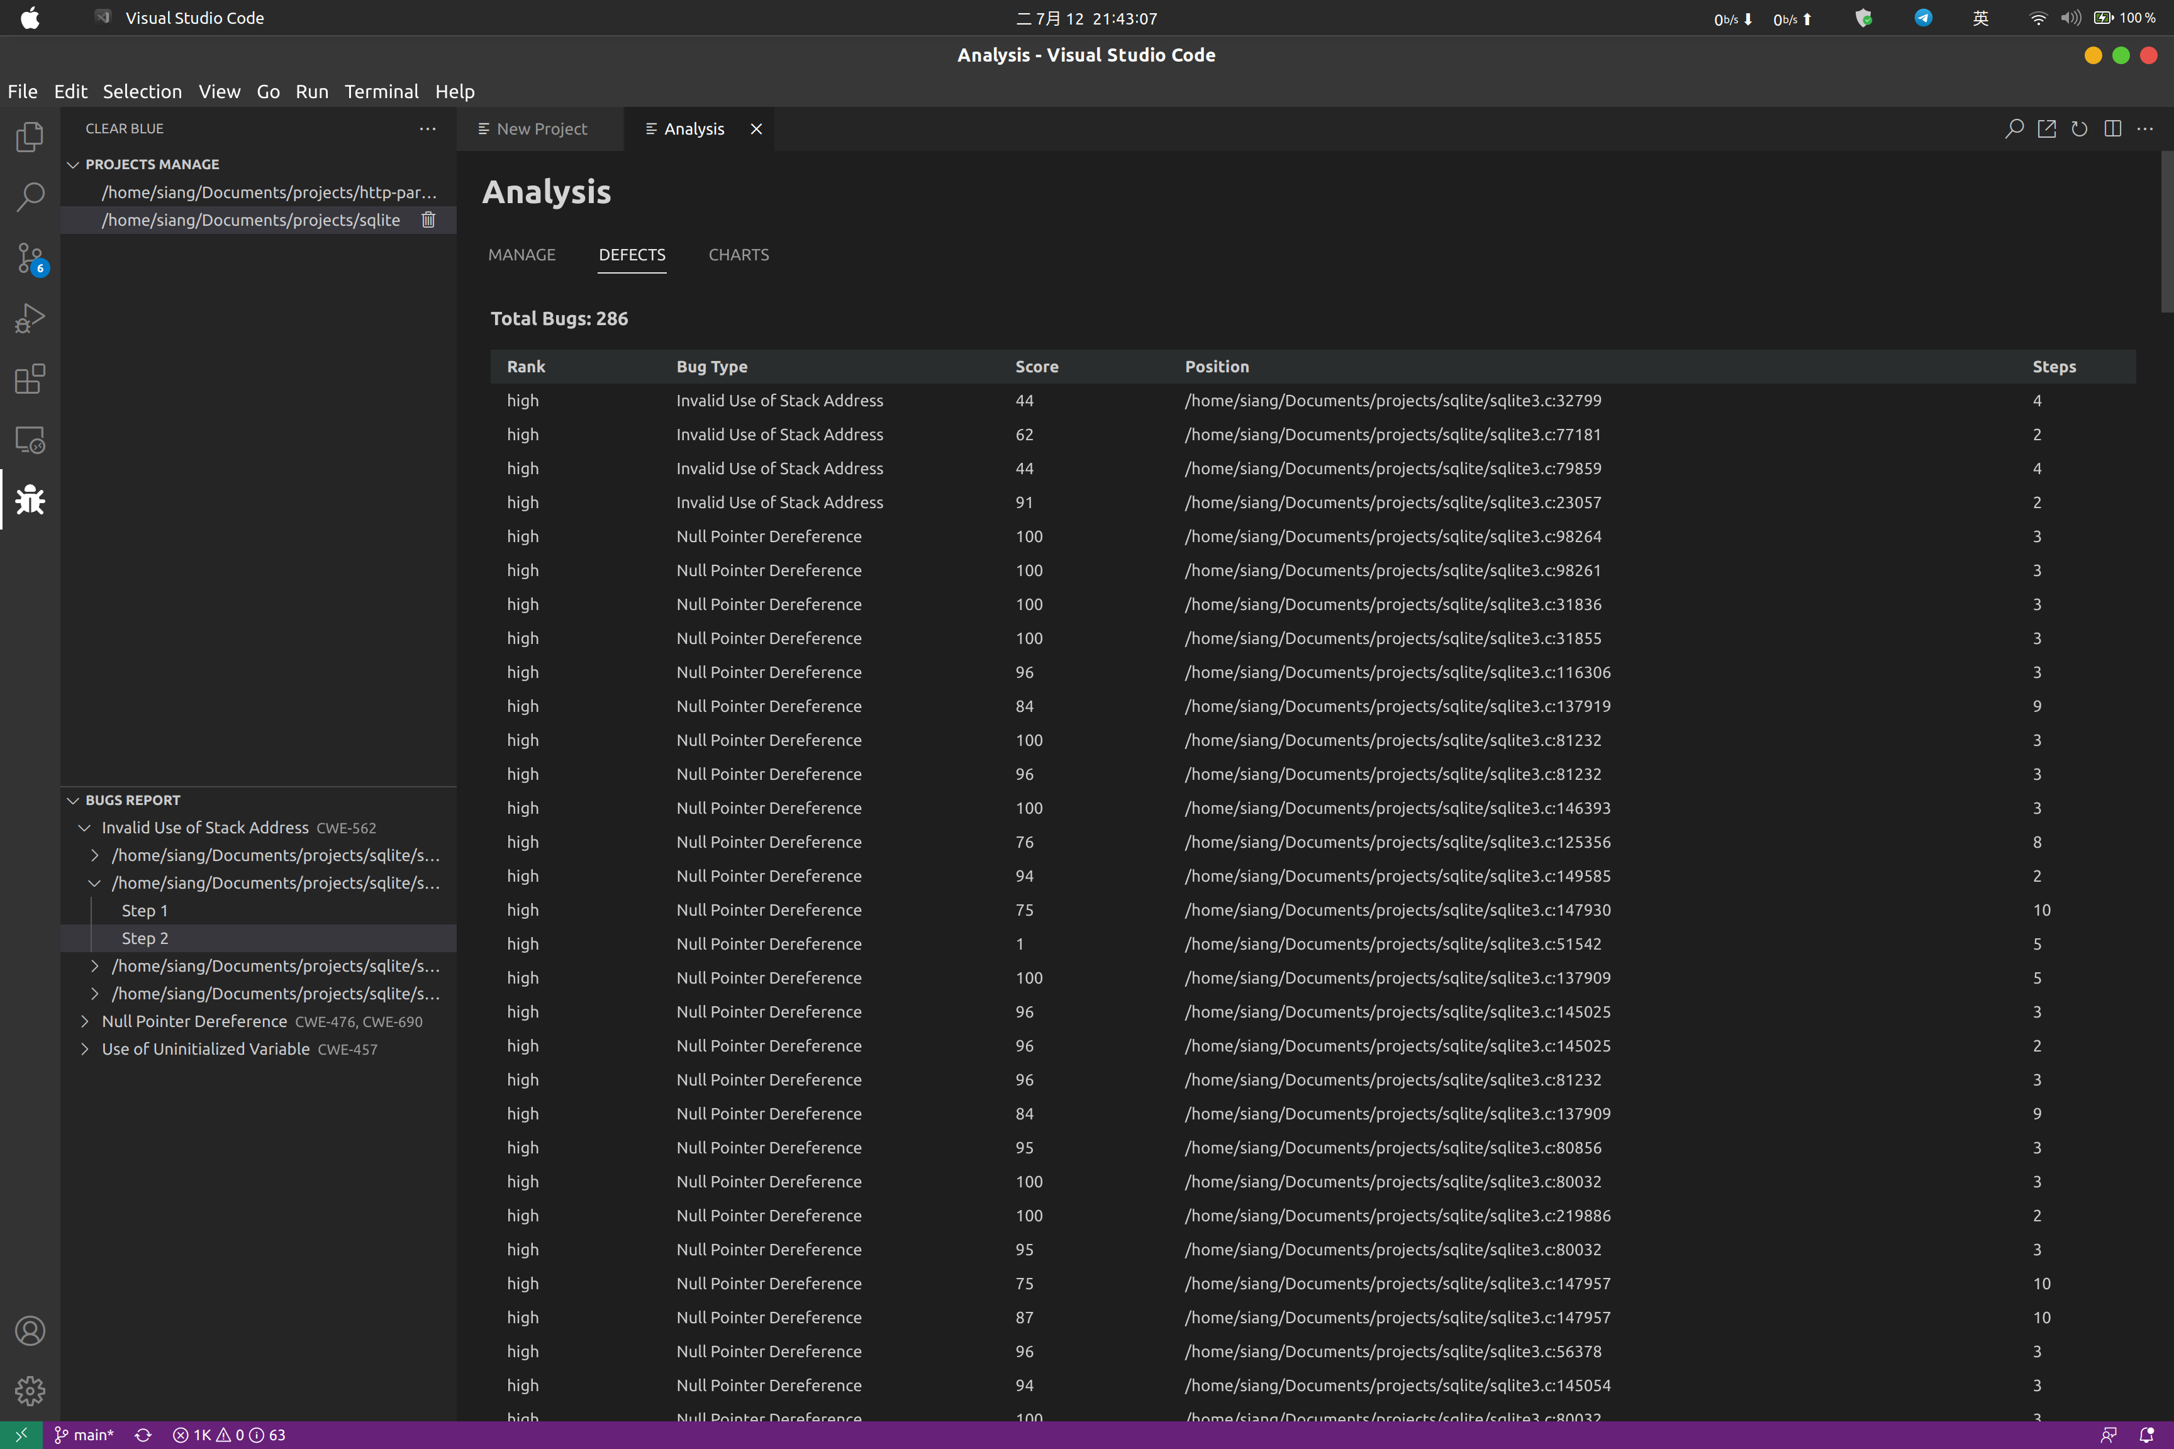Switch to the MANAGE tab
Viewport: 2174px width, 1449px height.
point(521,254)
